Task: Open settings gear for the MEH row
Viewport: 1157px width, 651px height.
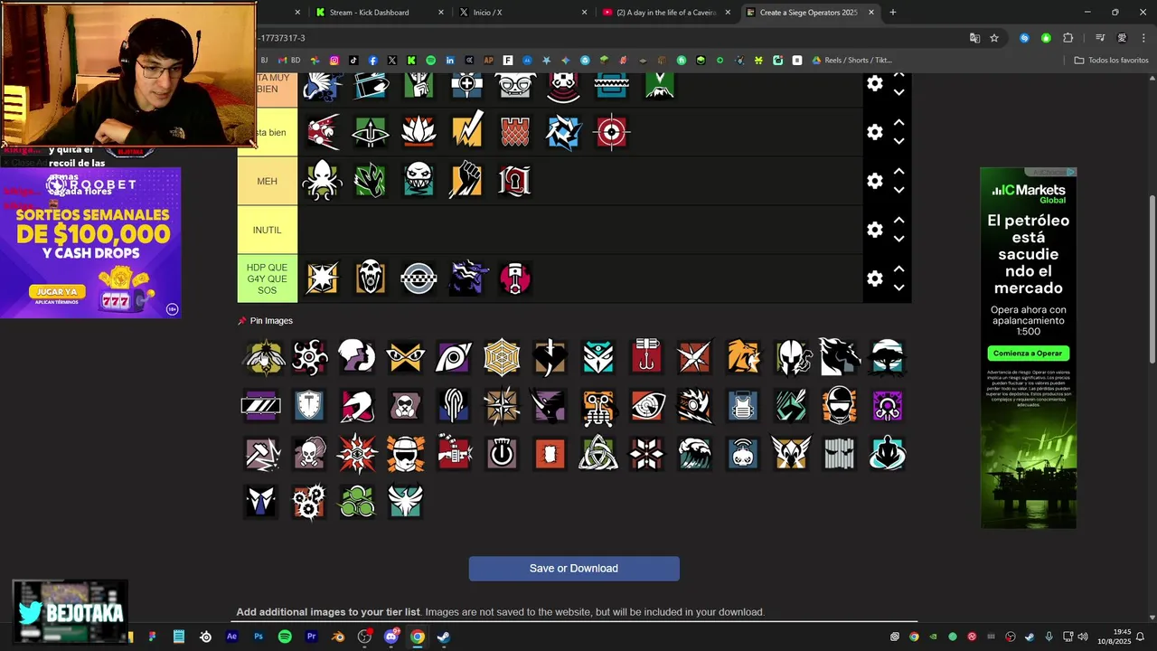Action: (875, 181)
